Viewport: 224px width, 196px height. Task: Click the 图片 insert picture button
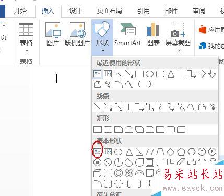[53, 34]
